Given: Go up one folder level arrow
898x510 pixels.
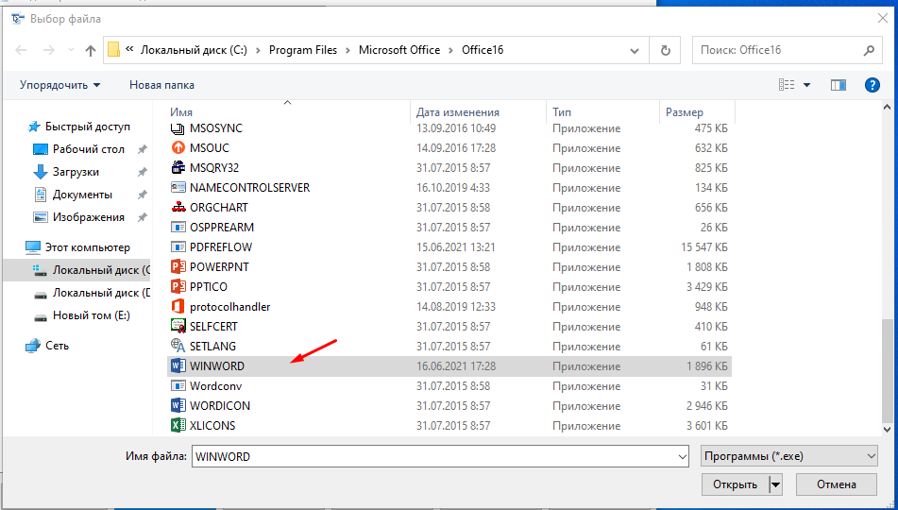Looking at the screenshot, I should (x=91, y=50).
